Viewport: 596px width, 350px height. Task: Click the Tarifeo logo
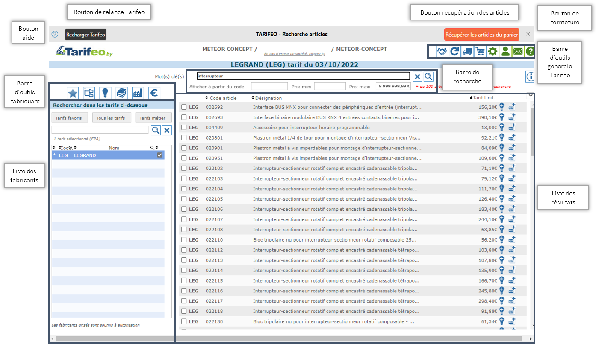(84, 51)
